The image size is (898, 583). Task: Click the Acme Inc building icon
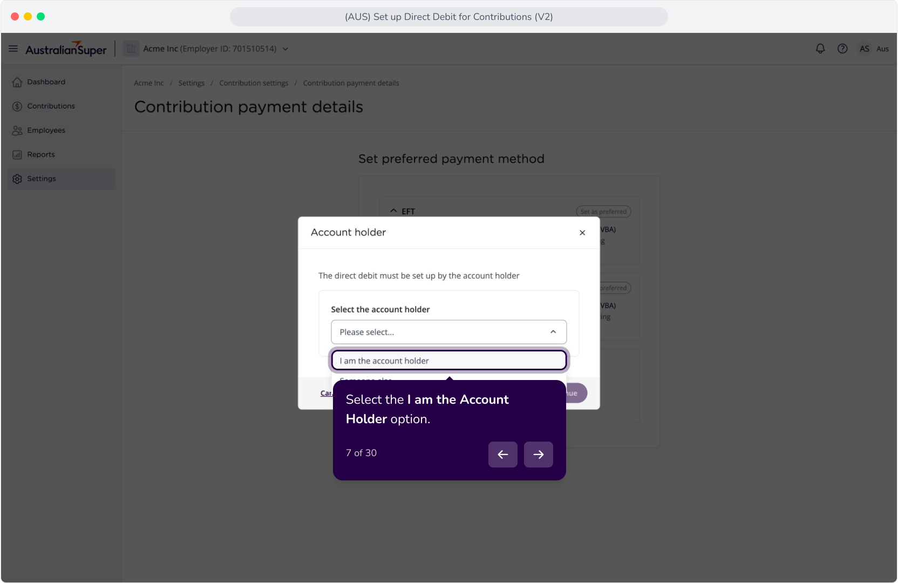pos(131,49)
